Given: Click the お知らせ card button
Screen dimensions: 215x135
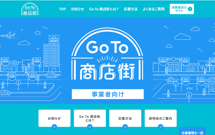Looking at the screenshot, I should click(55, 118).
